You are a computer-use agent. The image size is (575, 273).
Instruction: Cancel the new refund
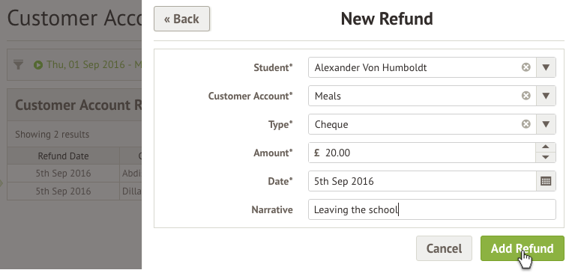444,248
